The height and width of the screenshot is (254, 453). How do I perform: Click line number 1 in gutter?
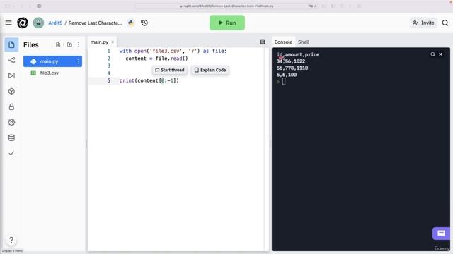point(108,51)
